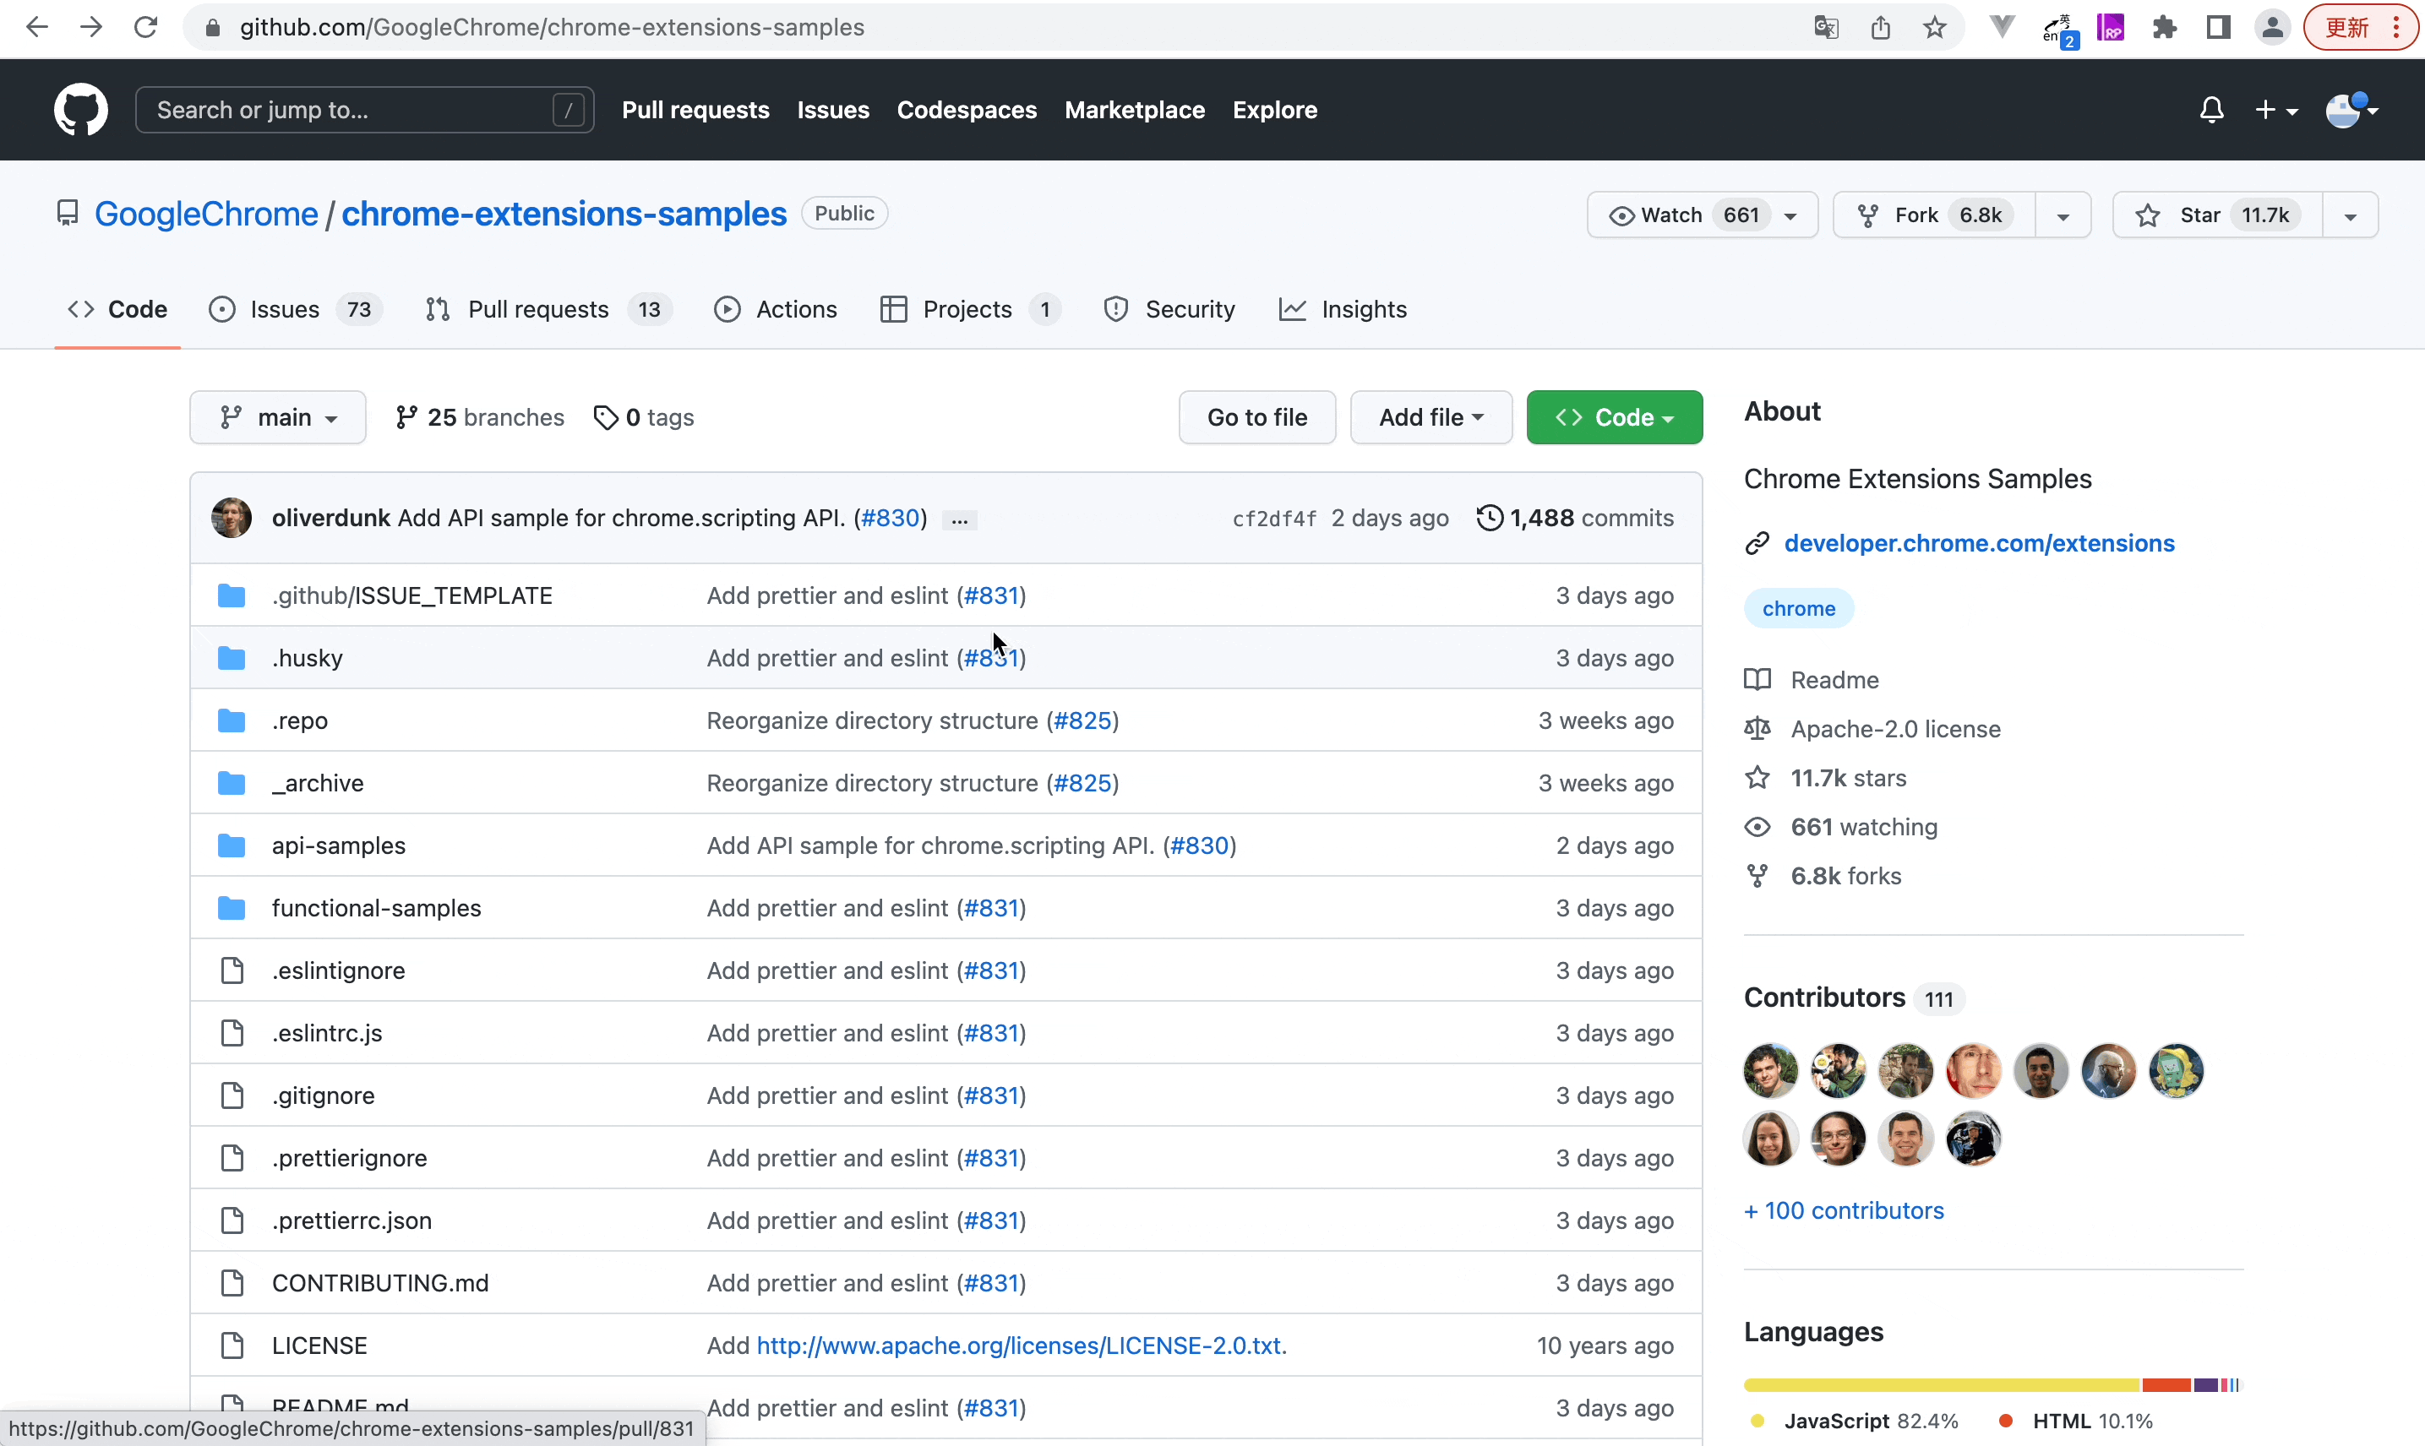Open the notifications bell
The image size is (2425, 1446).
point(2211,109)
